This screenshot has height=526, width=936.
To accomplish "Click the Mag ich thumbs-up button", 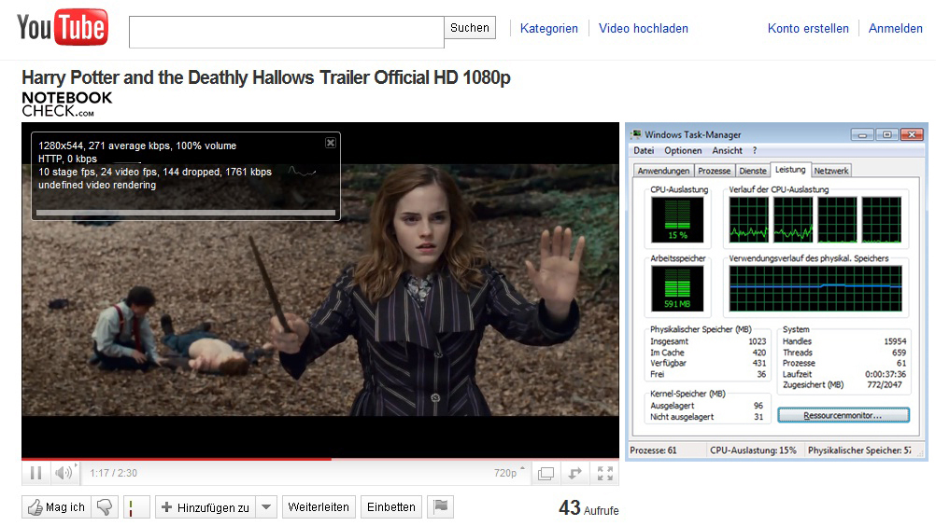I will [x=56, y=507].
